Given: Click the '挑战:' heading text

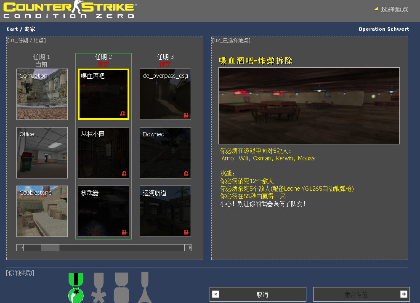Looking at the screenshot, I should coord(227,174).
